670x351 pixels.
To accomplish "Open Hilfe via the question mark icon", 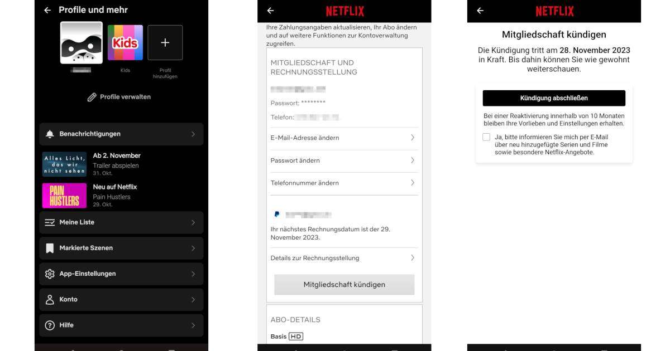I will [49, 325].
